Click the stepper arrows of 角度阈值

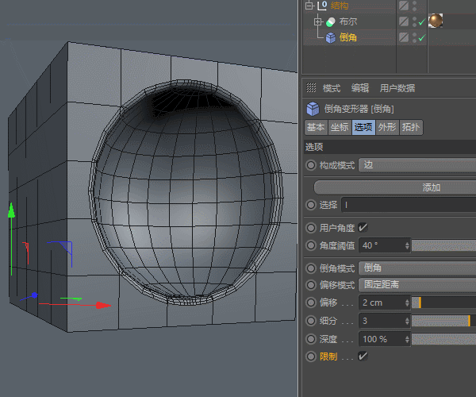[408, 245]
